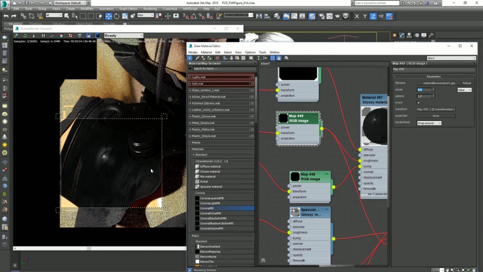Click the projection None button
The width and height of the screenshot is (483, 272).
pyautogui.click(x=435, y=115)
